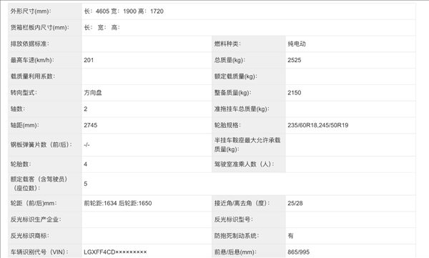The height and width of the screenshot is (258, 429).
Task: Select the 接近角/离去角(度) label
Action: (x=242, y=203)
